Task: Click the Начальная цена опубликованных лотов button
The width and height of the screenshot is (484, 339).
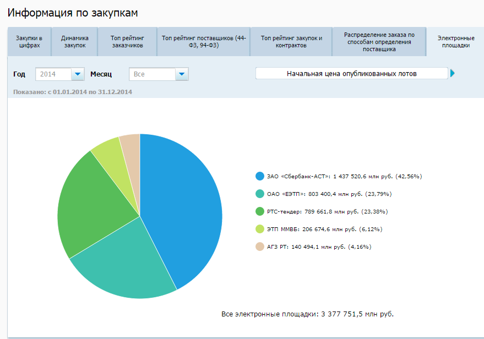Action: point(352,73)
